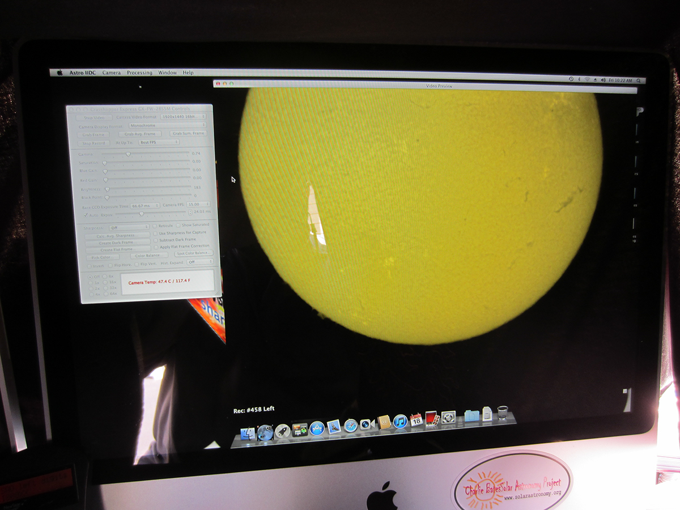This screenshot has width=680, height=510.
Task: Open FaceTime camera icon in dock
Action: tap(367, 423)
